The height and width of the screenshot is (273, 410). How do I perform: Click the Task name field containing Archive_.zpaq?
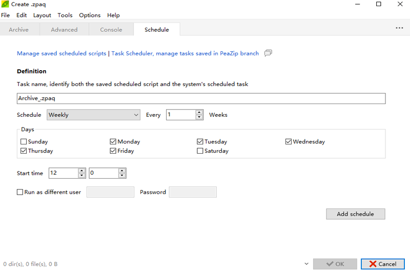coord(201,99)
